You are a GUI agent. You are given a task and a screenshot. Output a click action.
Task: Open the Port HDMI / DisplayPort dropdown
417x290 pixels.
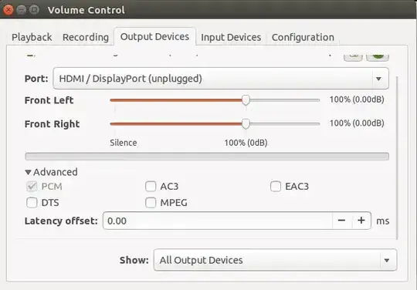[x=221, y=79]
